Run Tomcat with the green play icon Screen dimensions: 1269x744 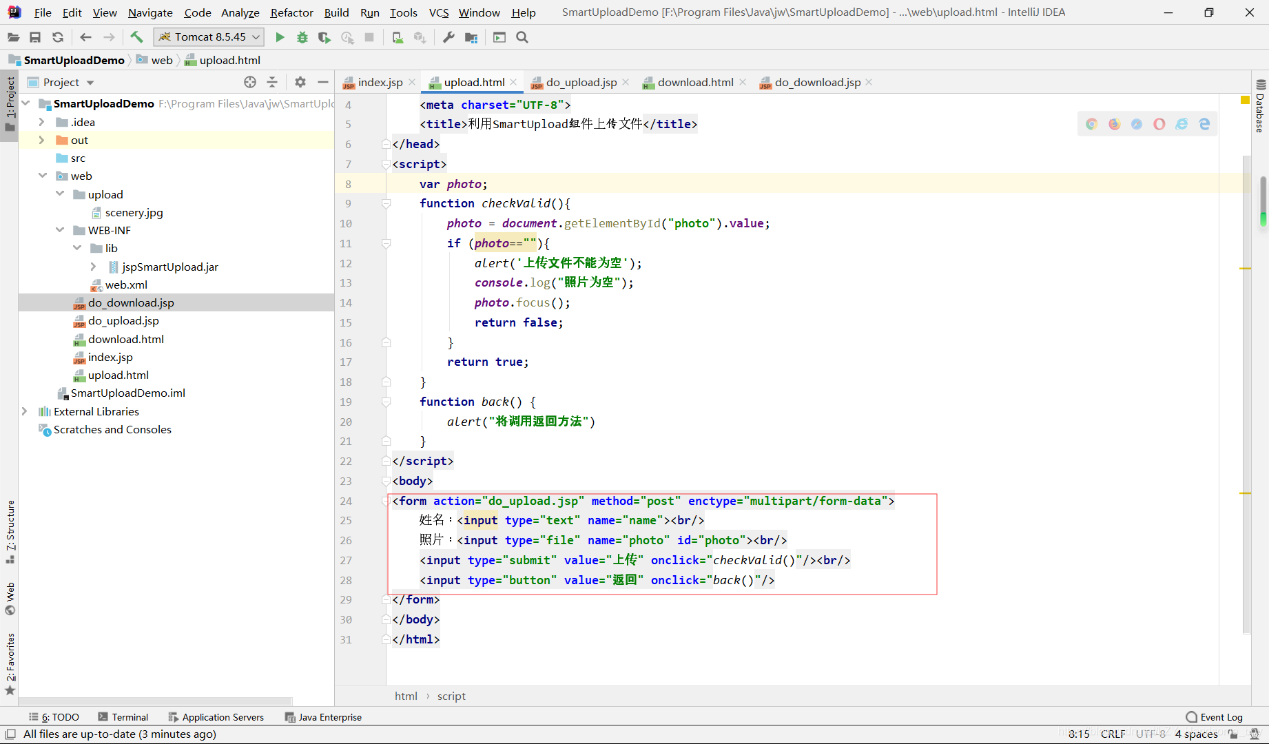[x=280, y=37]
